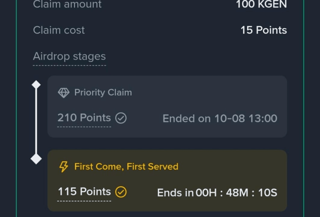The image size is (320, 217).
Task: Click the Claim amount label
Action: pyautogui.click(x=67, y=5)
